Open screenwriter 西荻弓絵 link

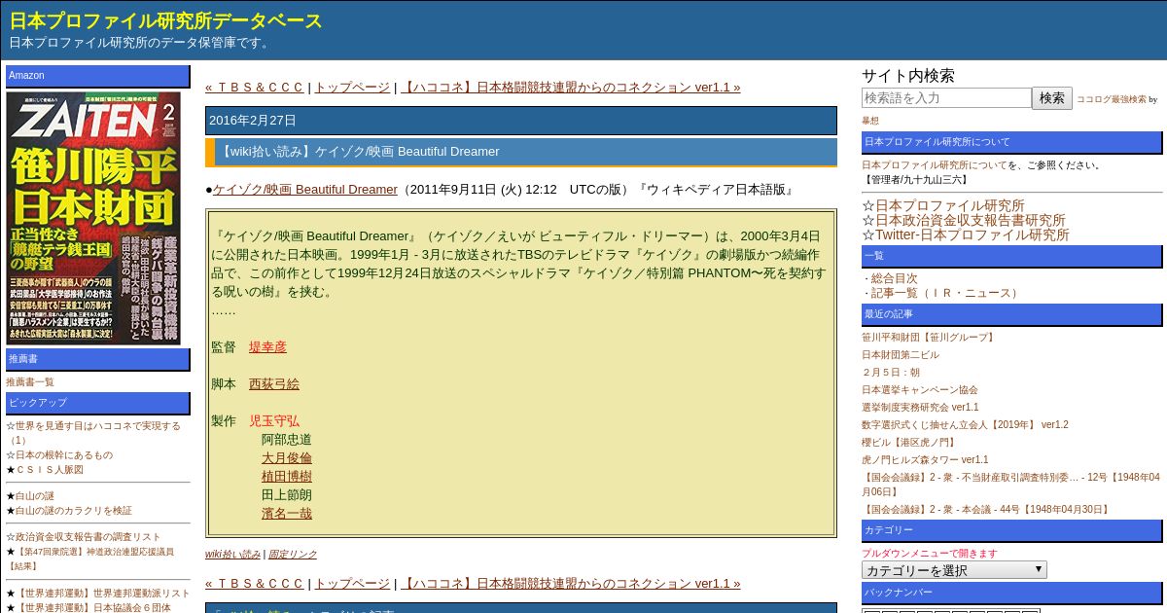click(x=274, y=384)
